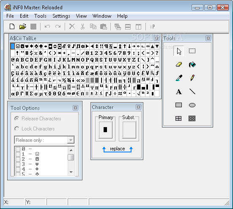The height and width of the screenshot is (209, 233).
Task: Choose the paint bucket Fill tool
Action: point(192,64)
